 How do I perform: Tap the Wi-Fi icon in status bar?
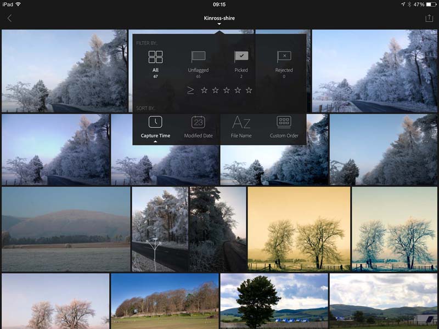18,4
